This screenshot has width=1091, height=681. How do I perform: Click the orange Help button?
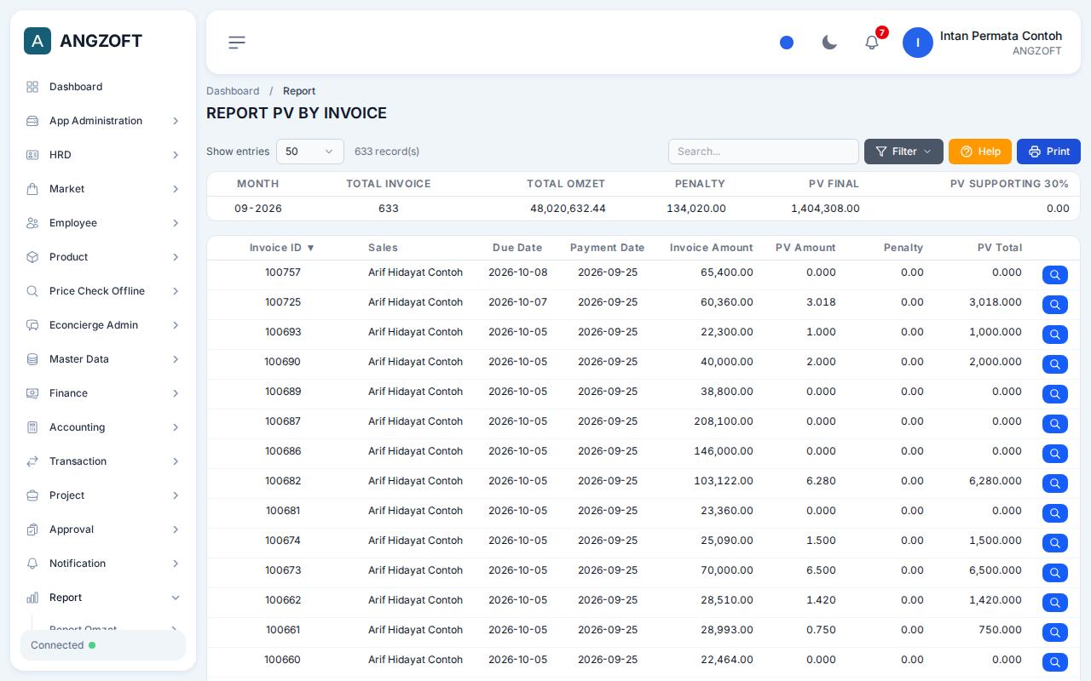point(980,152)
